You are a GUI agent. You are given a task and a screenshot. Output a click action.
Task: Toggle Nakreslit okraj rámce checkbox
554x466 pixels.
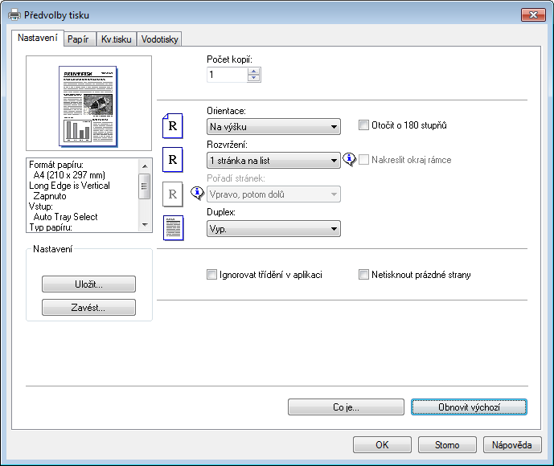click(x=363, y=160)
